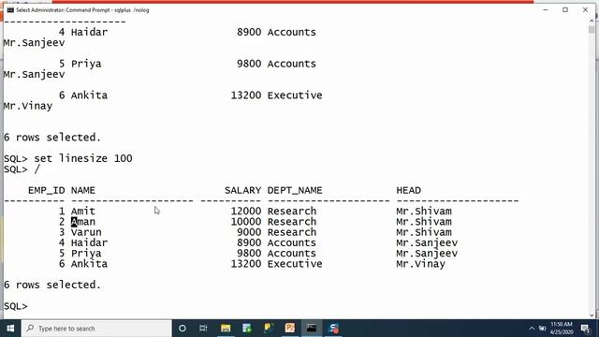Viewport: 599px width, 337px height.
Task: Open Cortana circle icon on taskbar
Action: coord(183,329)
